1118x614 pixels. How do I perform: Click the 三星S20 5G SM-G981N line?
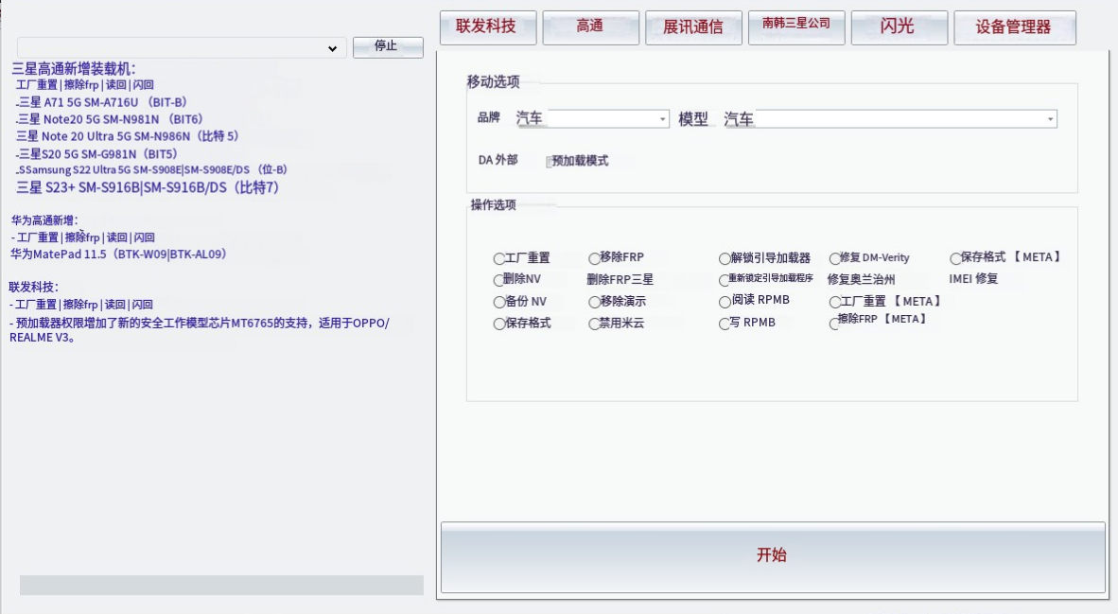pos(96,154)
